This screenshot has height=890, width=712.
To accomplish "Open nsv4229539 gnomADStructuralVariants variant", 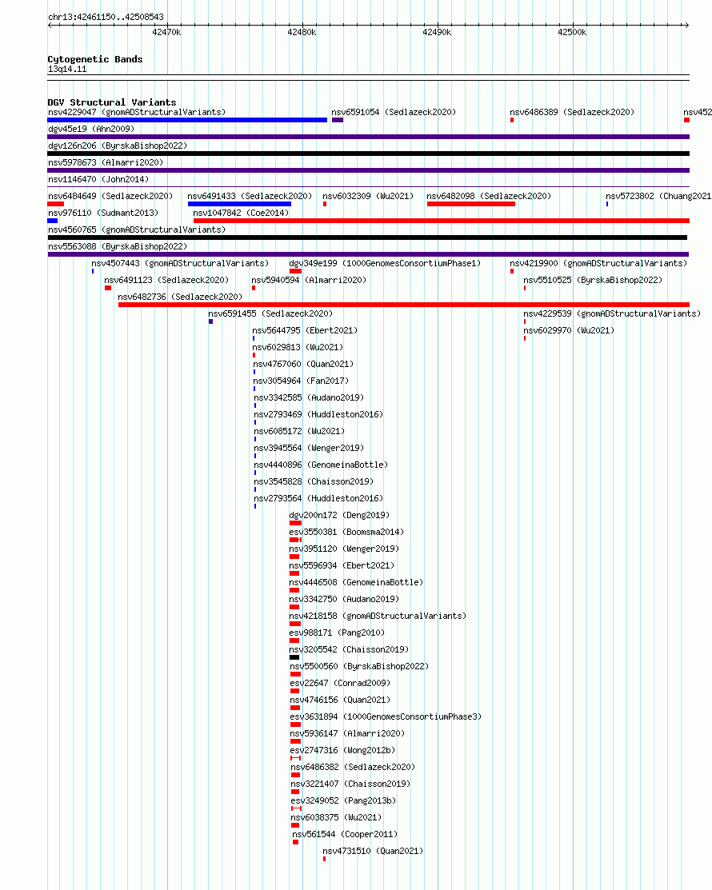I will point(612,314).
